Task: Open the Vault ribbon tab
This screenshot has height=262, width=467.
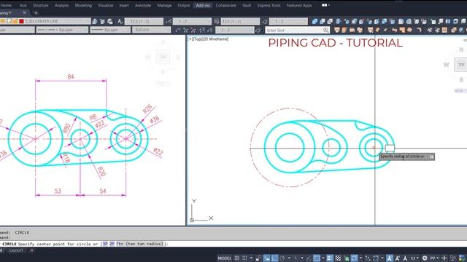Action: pyautogui.click(x=247, y=5)
